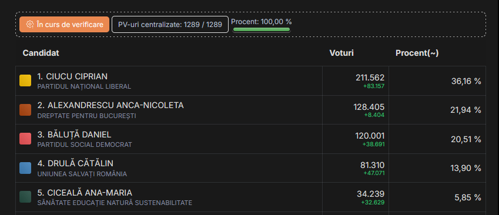Click the green 100% progress bar

(x=262, y=30)
